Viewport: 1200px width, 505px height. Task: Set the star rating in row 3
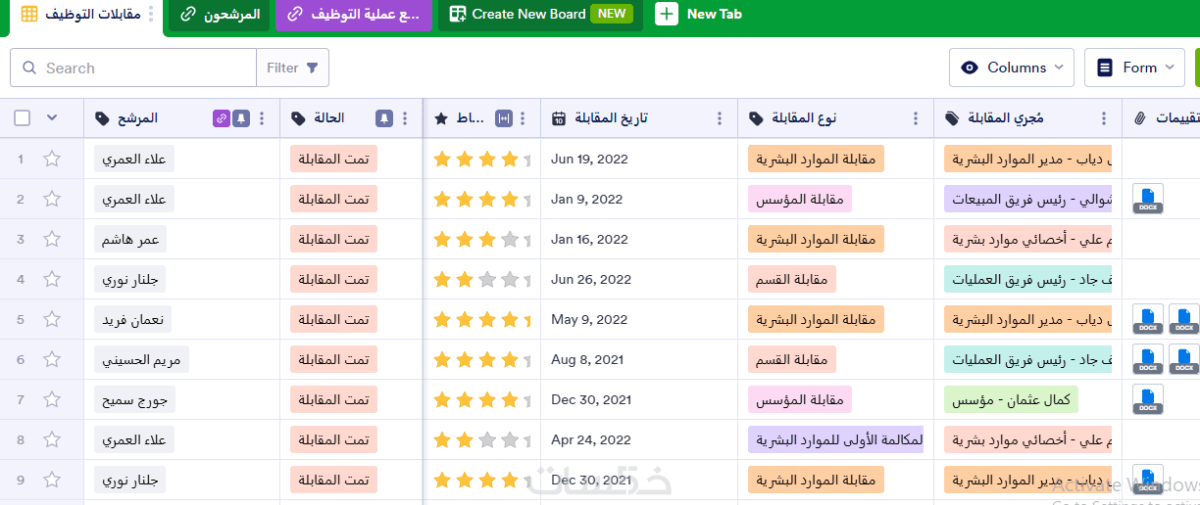coord(481,239)
